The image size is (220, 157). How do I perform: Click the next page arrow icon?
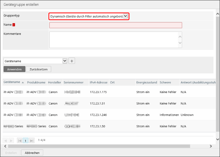point(11,140)
